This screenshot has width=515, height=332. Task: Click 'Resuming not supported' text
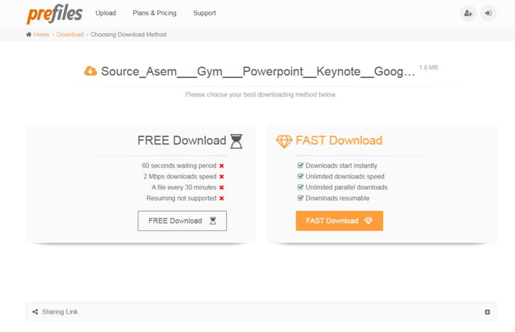coord(181,198)
